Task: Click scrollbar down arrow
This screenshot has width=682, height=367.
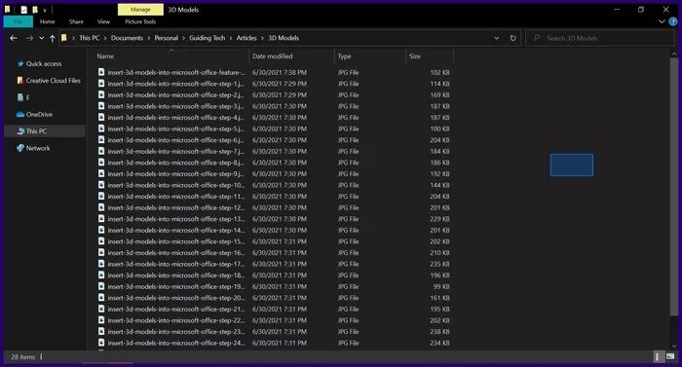Action: (674, 347)
